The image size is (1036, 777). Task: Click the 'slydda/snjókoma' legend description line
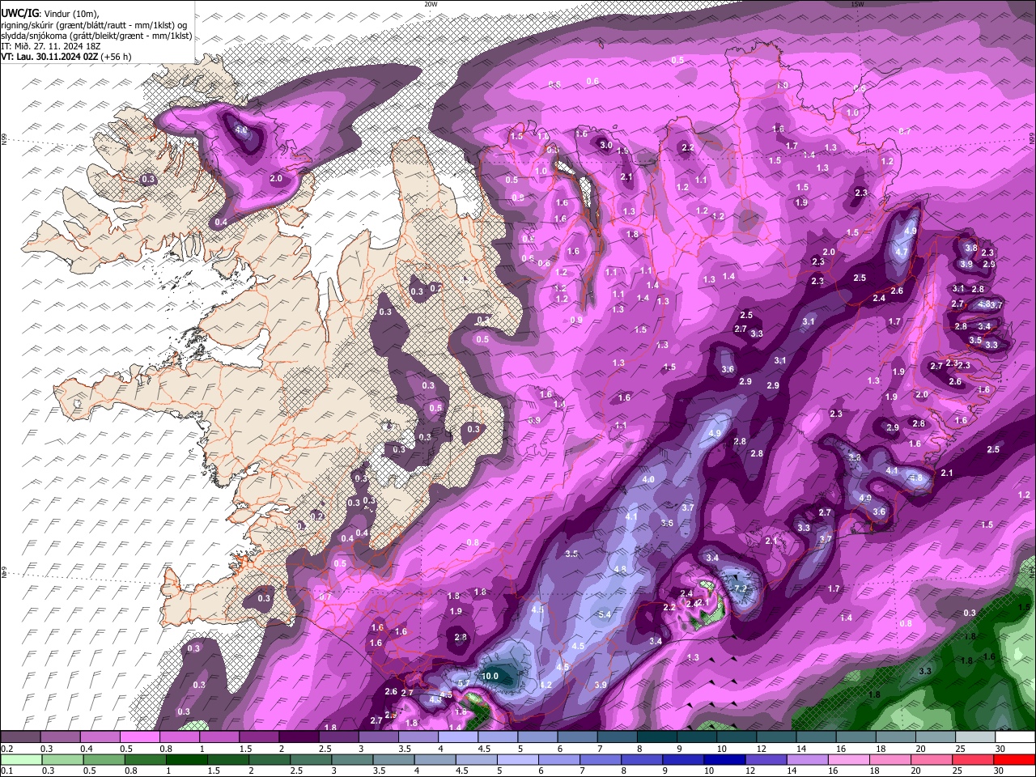pyautogui.click(x=96, y=36)
